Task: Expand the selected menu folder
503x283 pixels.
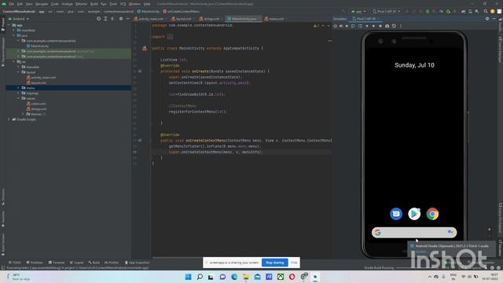Action: coord(19,87)
